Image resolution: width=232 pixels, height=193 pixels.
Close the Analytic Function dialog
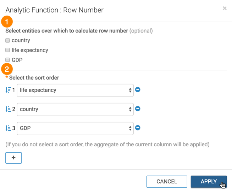(x=225, y=8)
